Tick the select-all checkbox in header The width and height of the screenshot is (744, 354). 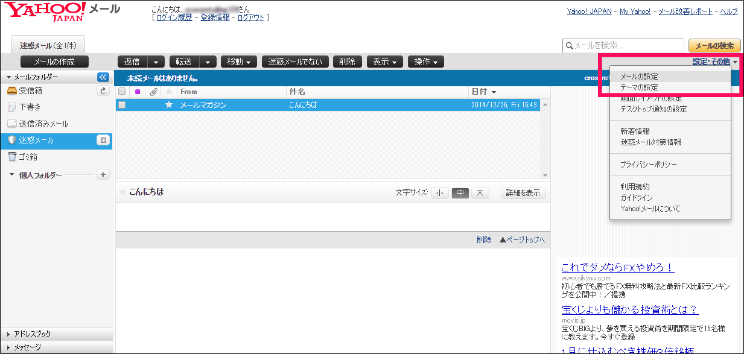(122, 92)
